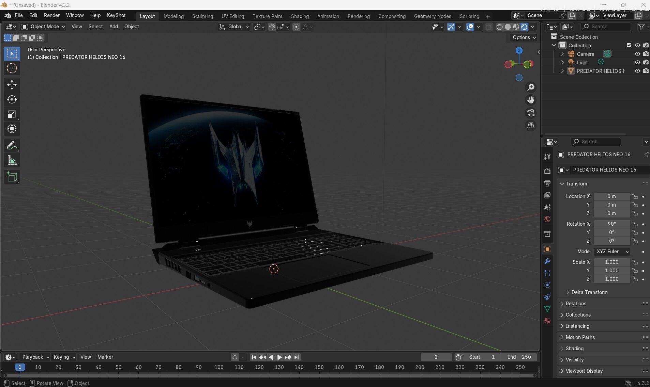Select the Scale tool
Screen dimensions: 650x387
(x=12, y=114)
